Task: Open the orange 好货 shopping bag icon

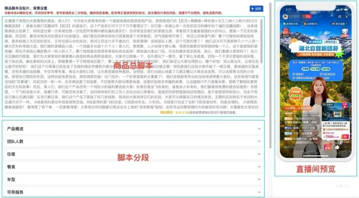Action: tap(327, 147)
